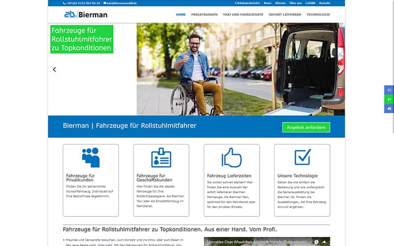
Task: Click the video Watch later clock icon
Action: pos(316,242)
